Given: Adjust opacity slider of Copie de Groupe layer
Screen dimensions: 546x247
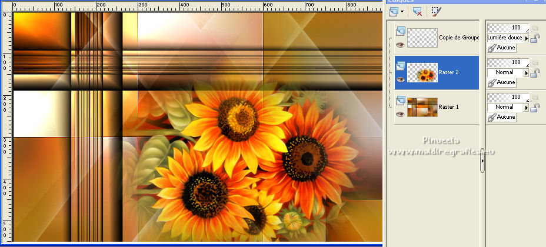Looking at the screenshot, I should point(508,28).
